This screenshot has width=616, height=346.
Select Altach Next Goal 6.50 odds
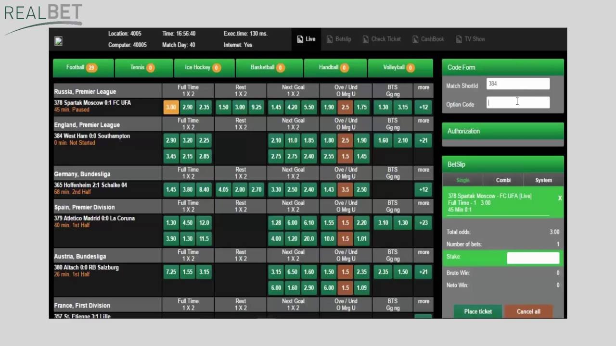(x=293, y=272)
